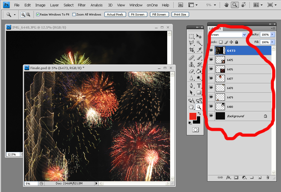The width and height of the screenshot is (281, 192).
Task: Expand the Fill percentage arrow
Action: 273,42
